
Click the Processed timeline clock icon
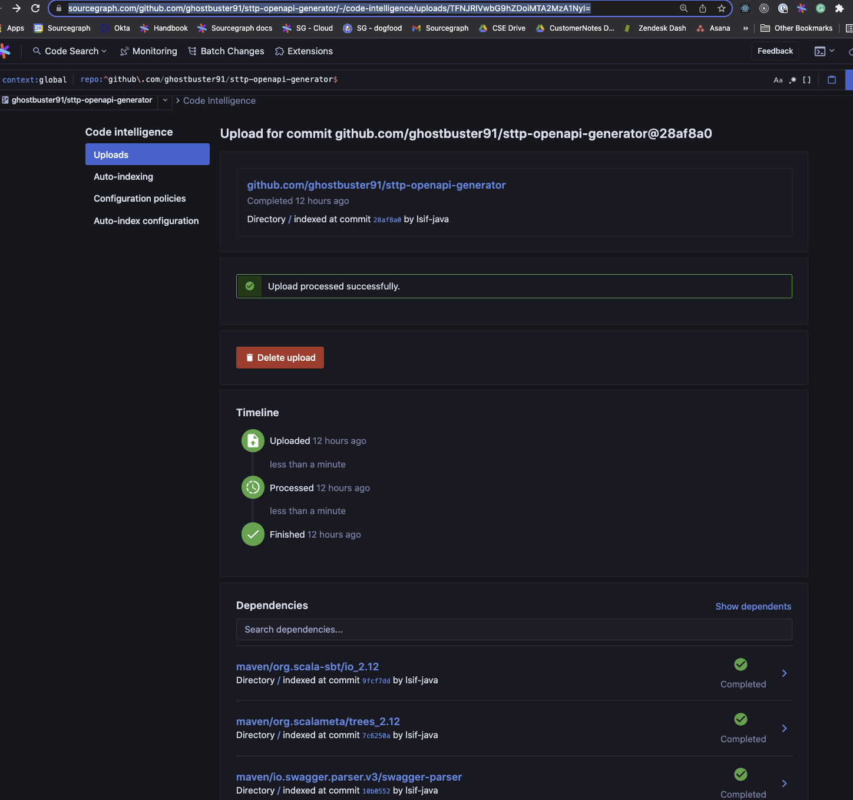point(253,488)
